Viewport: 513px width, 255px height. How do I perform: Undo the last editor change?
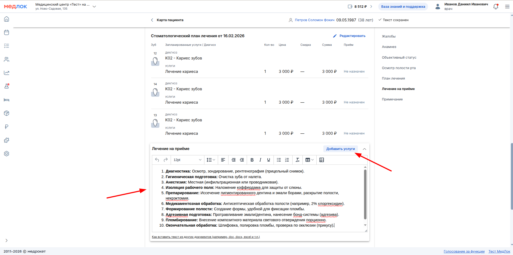[157, 160]
